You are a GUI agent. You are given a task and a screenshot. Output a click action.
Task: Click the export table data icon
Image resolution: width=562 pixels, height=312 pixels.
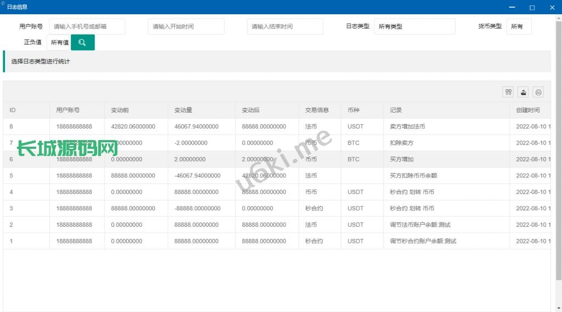coord(523,92)
